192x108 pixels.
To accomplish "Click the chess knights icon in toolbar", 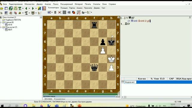I will tap(39, 8).
